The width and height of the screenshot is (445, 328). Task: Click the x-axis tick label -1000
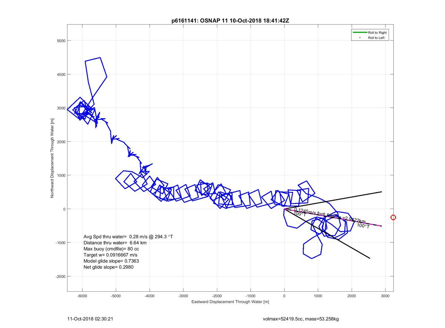[x=251, y=296]
